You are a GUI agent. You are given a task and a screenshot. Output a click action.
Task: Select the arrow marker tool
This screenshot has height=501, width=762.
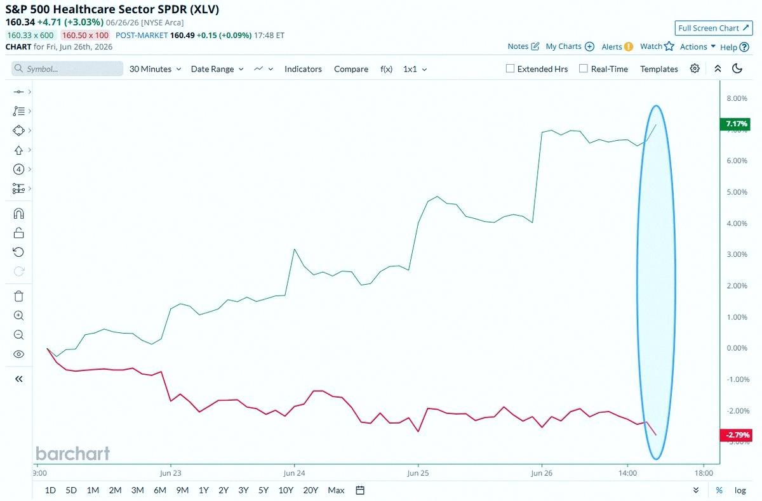[18, 150]
